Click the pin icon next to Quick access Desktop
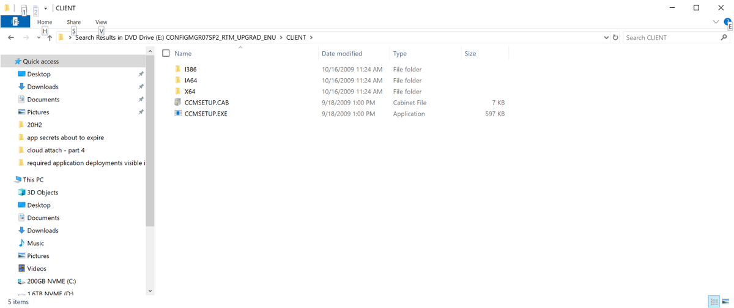Screen dimensions: 734x308 pyautogui.click(x=141, y=74)
